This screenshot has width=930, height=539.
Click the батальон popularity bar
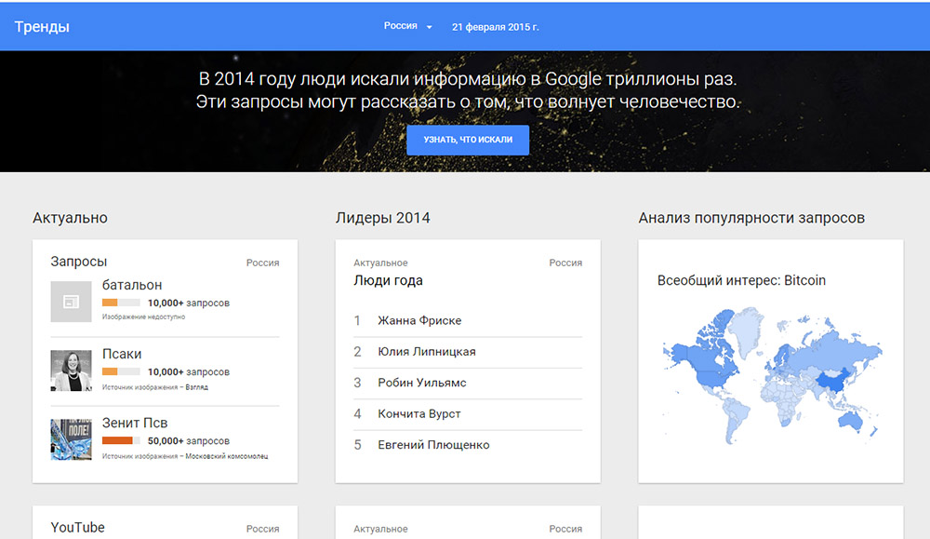pyautogui.click(x=121, y=303)
